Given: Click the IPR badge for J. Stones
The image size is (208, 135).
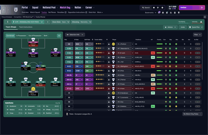Looking at the screenshot, I should pos(153,57).
